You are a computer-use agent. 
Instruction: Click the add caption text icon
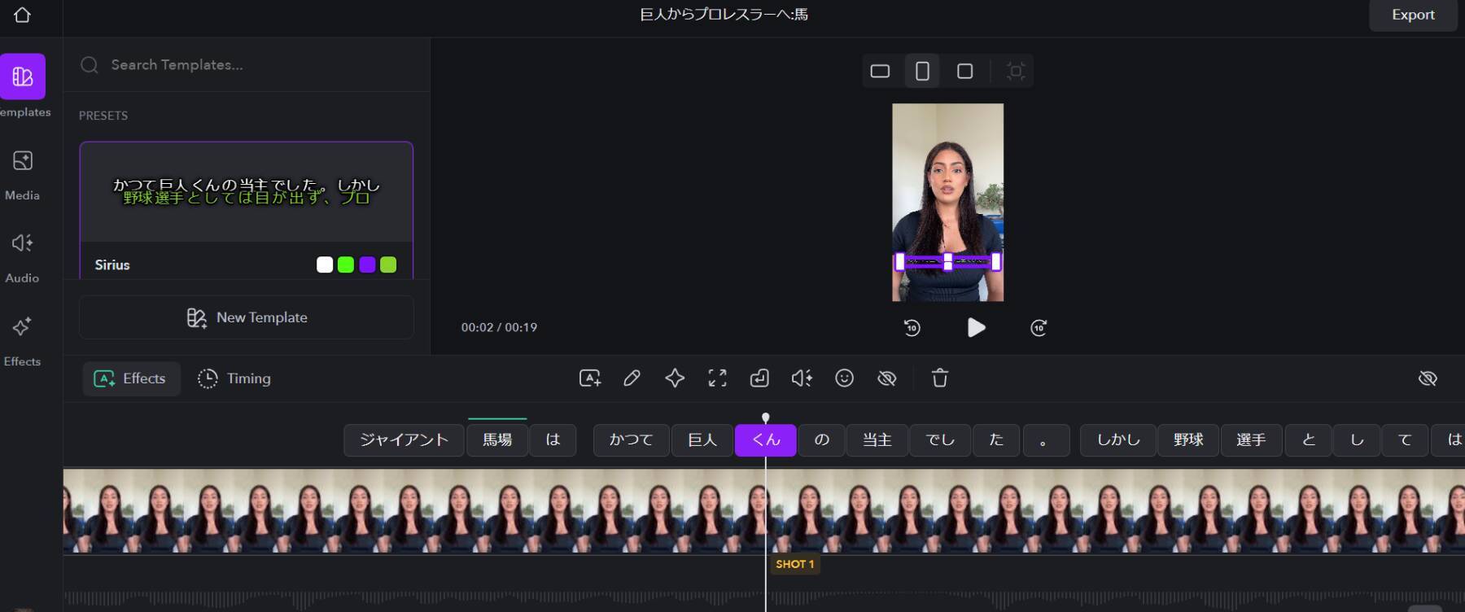pyautogui.click(x=589, y=378)
